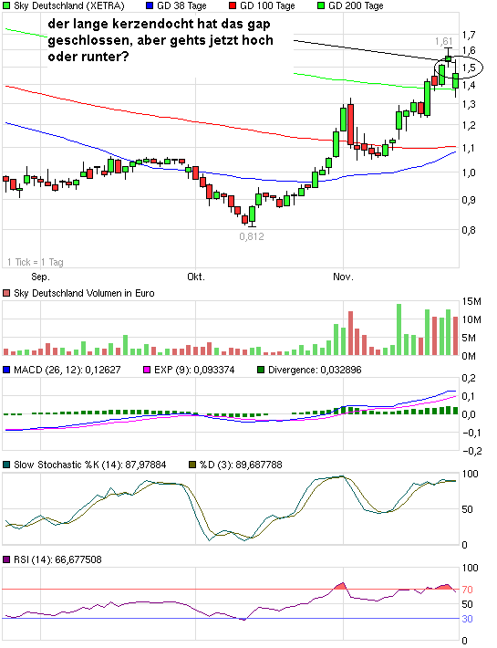Click the 15M volume axis label
The width and height of the screenshot is (497, 648).
coord(471,302)
